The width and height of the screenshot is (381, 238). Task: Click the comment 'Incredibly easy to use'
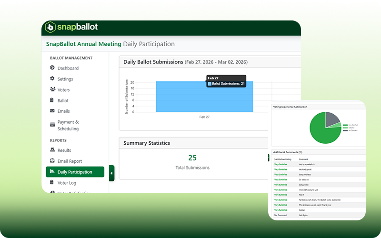pos(308,190)
